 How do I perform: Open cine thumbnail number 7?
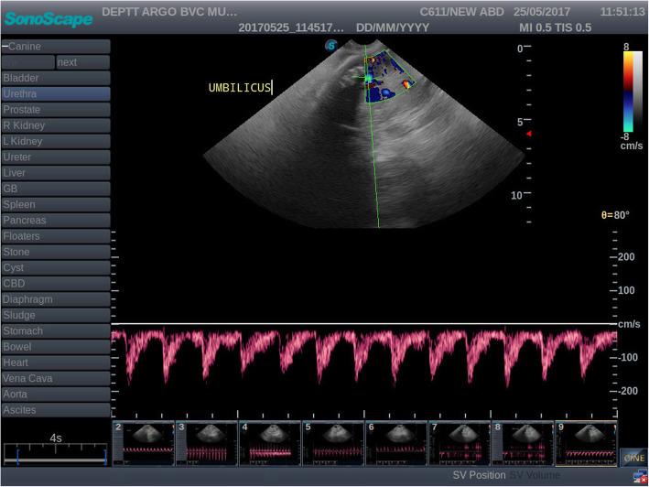(460, 443)
